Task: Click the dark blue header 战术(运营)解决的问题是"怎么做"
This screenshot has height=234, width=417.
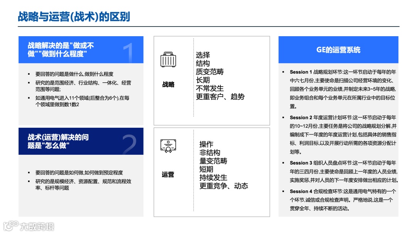Action: tap(81, 141)
